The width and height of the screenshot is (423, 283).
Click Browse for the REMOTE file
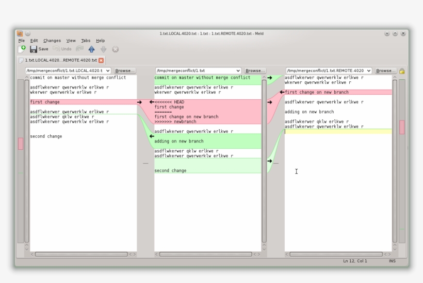[x=385, y=70]
